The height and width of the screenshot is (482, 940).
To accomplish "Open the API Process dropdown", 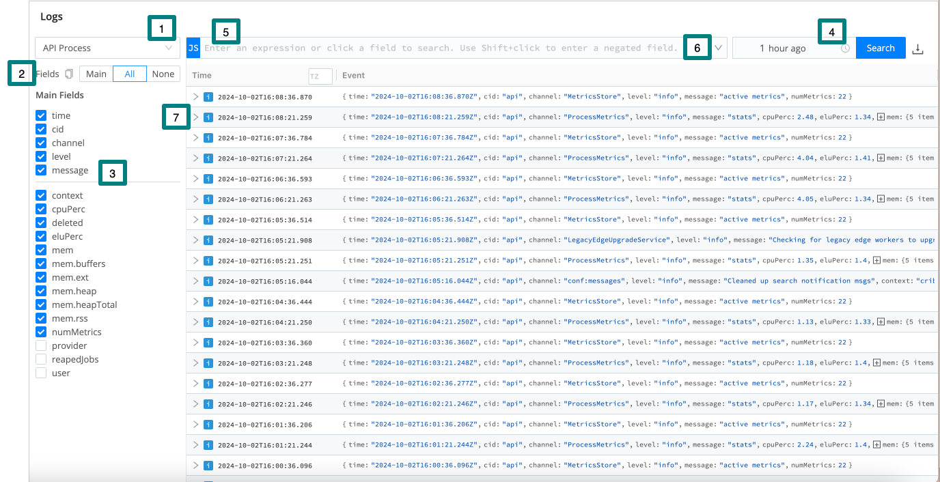I will point(107,48).
